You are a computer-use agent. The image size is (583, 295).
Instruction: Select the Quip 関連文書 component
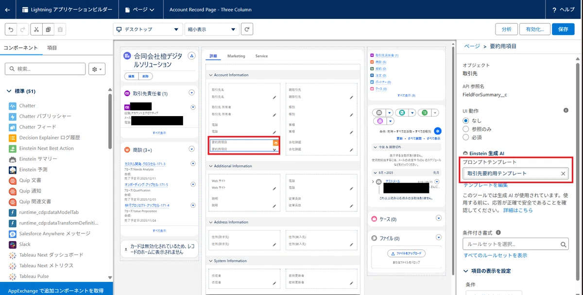click(x=31, y=201)
